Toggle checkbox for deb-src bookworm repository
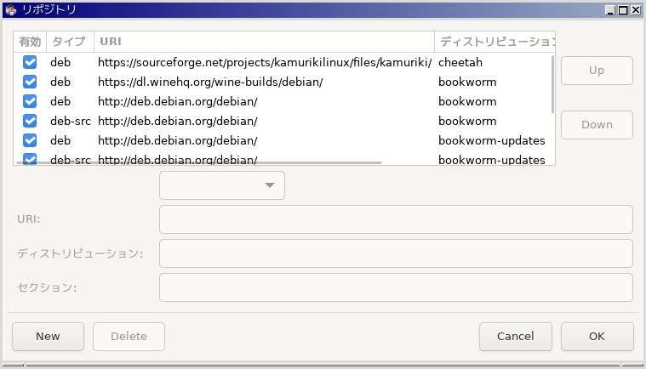646x369 pixels. [x=30, y=121]
